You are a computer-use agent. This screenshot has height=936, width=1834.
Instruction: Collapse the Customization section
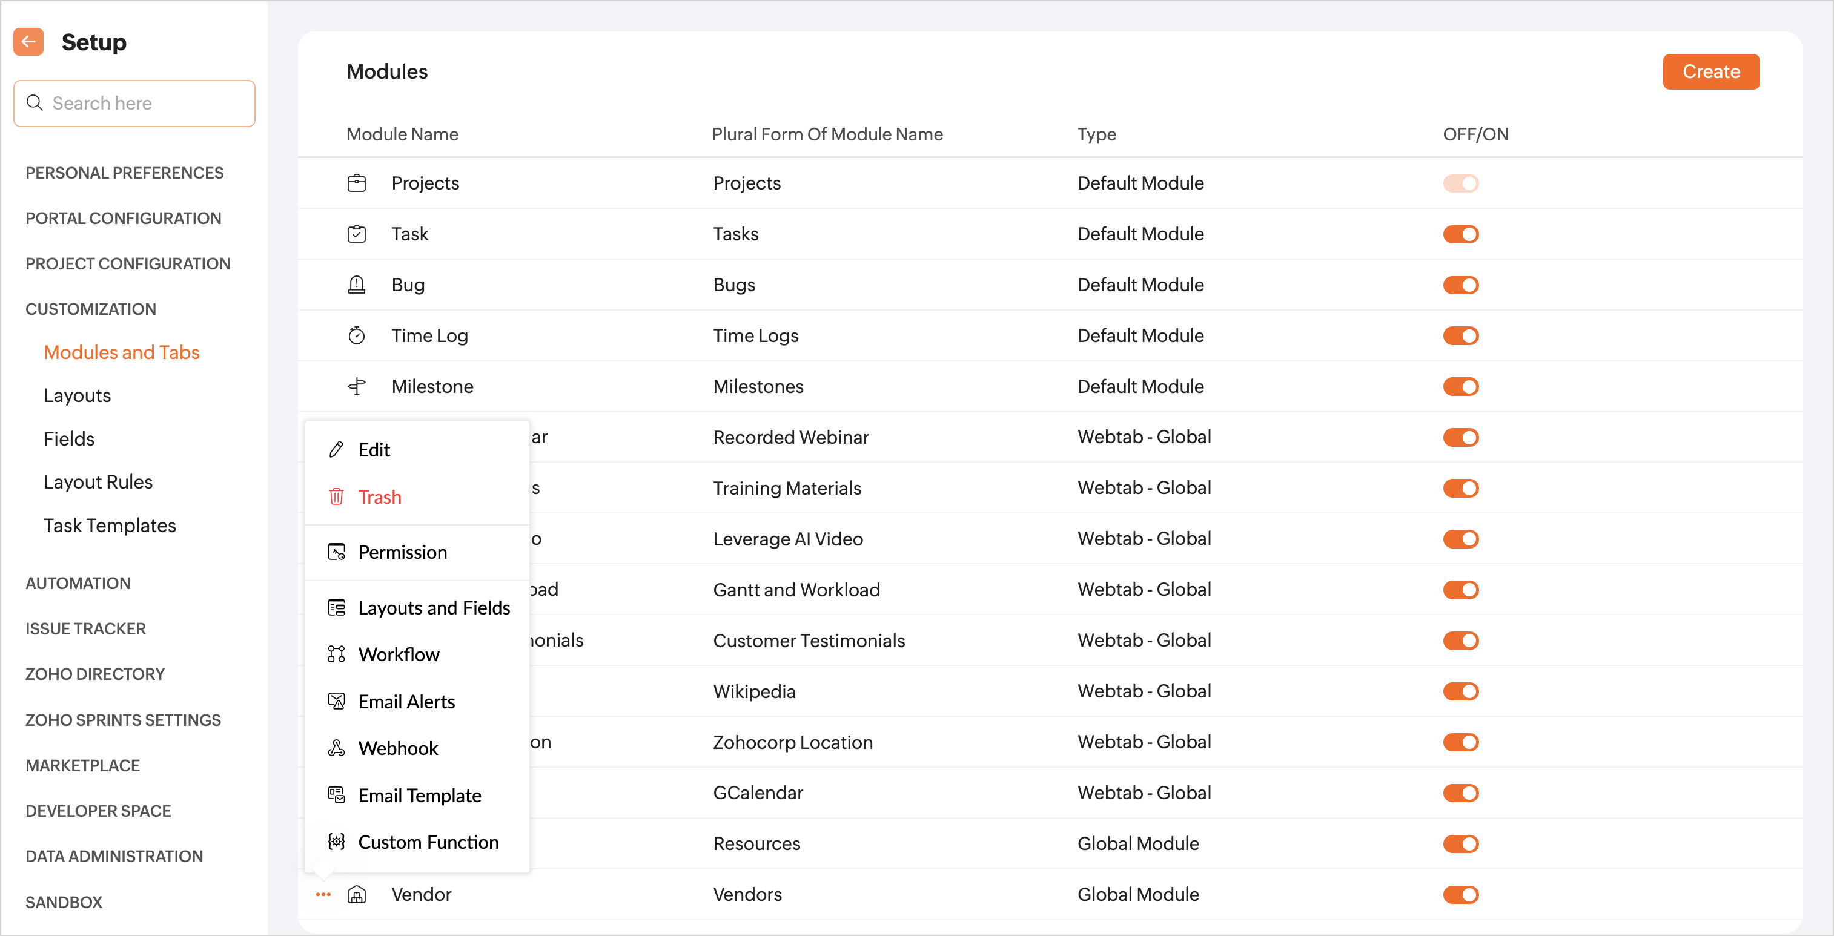coord(91,309)
